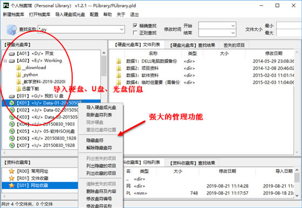Open the 导入硬盘或光盘 menu in menu bar
Image resolution: width=302 pixels, height=208 pixels.
(x=70, y=15)
